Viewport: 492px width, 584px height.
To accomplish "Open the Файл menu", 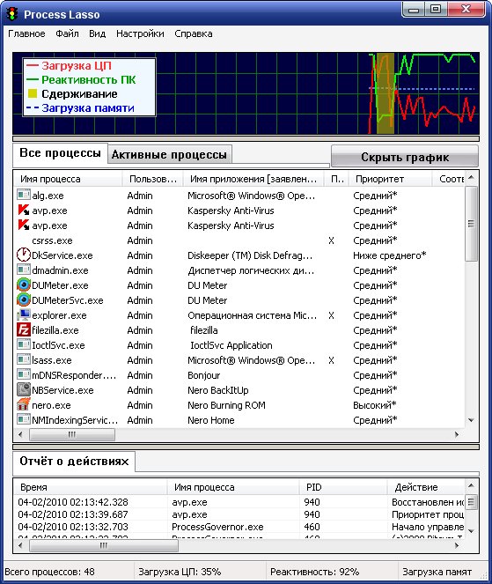I will point(67,33).
